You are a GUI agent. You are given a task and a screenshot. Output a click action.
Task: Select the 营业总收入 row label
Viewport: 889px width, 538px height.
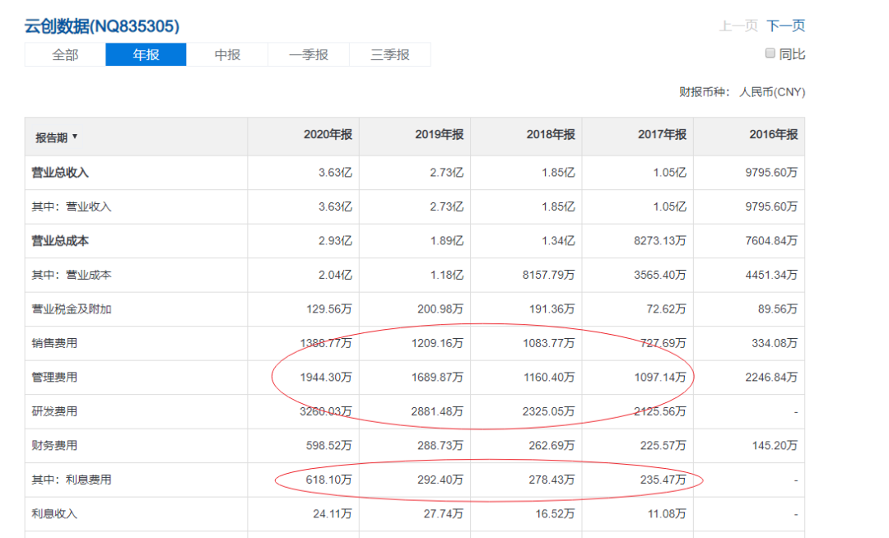tap(60, 173)
